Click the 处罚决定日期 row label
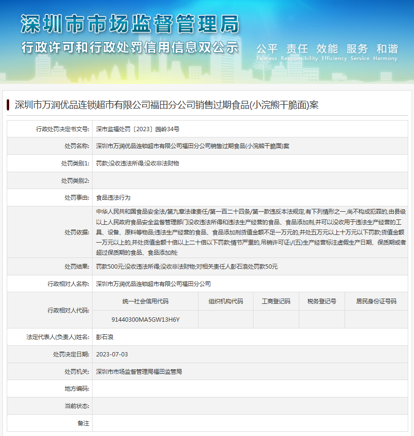414x436 pixels. (x=71, y=354)
